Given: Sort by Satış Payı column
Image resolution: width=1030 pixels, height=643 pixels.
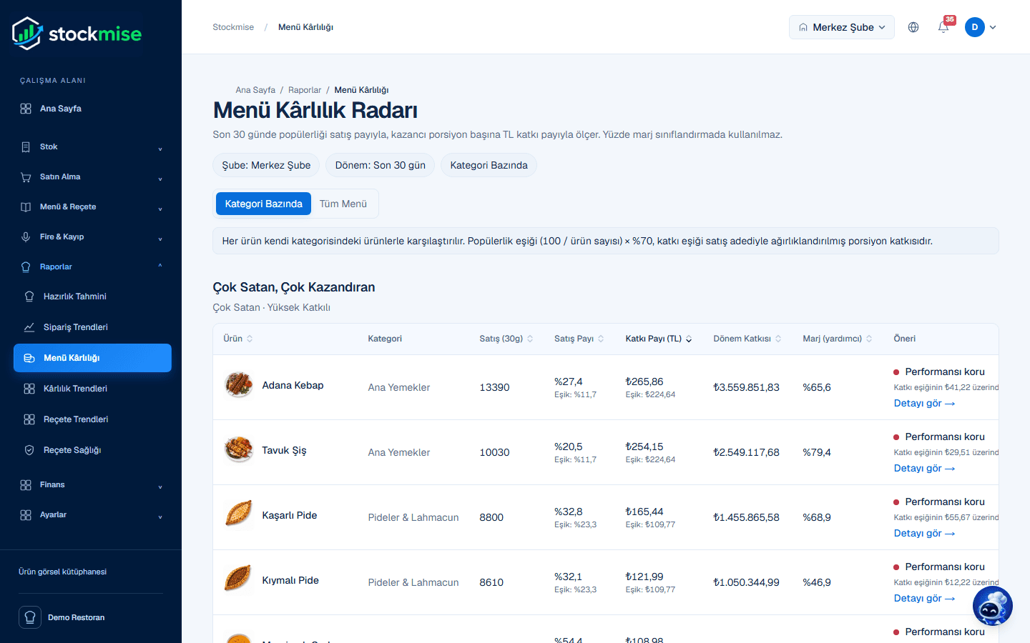Looking at the screenshot, I should point(579,339).
